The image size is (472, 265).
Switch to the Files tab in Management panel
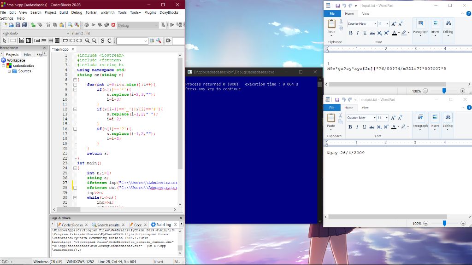(x=28, y=54)
